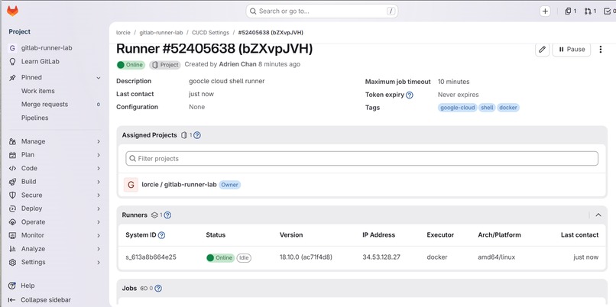616x307 pixels.
Task: Click the Help question mark icon in sidebar
Action: point(12,286)
